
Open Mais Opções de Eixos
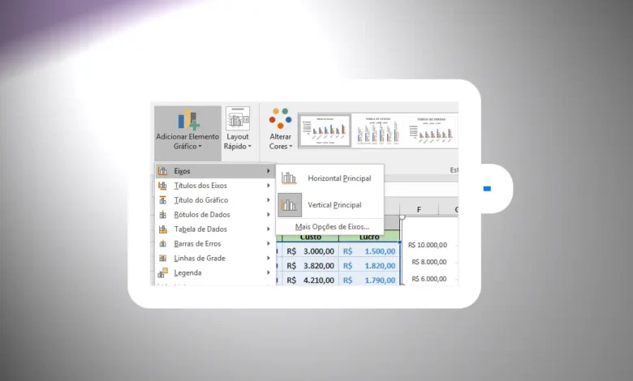(331, 227)
